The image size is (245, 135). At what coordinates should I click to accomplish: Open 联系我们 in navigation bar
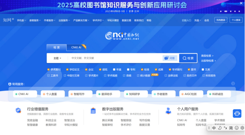tap(139, 20)
